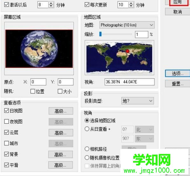This screenshot has height=176, width=190.
Task: Toggle the 云层 checkbox
Action: [6, 132]
